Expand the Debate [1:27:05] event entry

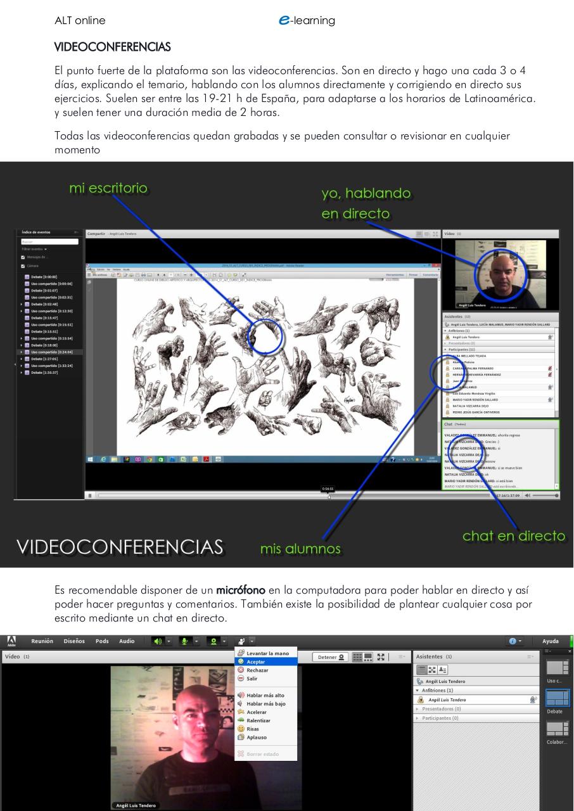(21, 359)
